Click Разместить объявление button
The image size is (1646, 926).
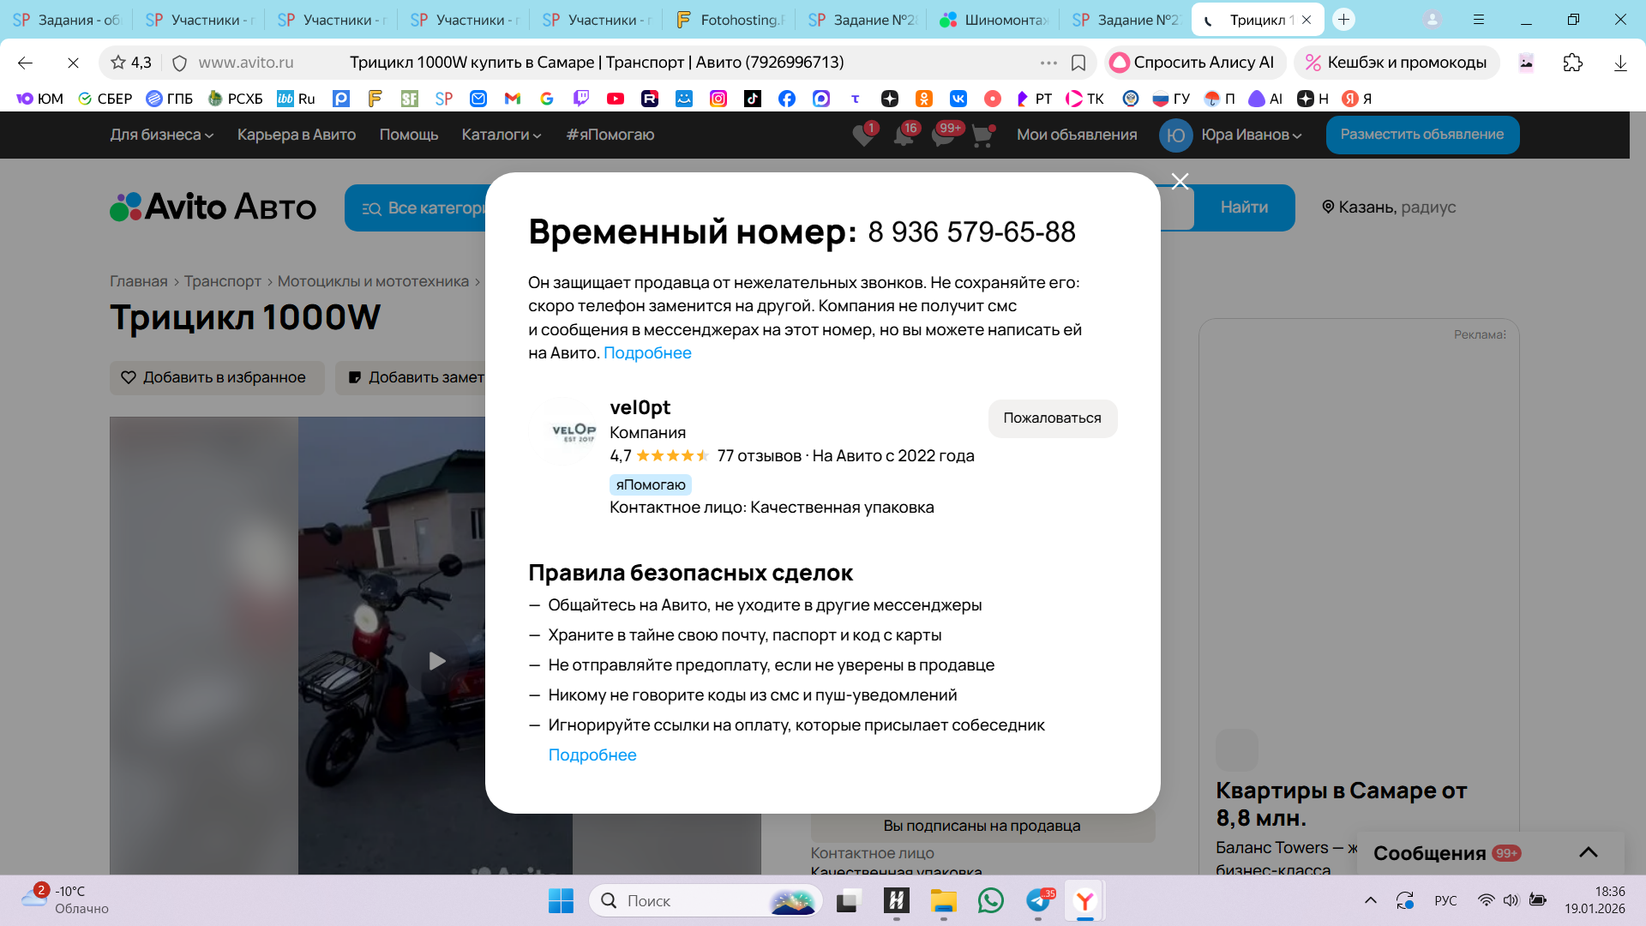(1421, 135)
